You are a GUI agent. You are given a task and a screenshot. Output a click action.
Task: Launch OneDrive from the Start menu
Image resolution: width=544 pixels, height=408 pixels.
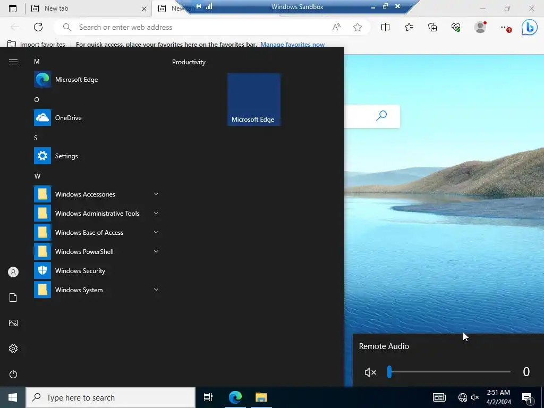coord(97,117)
